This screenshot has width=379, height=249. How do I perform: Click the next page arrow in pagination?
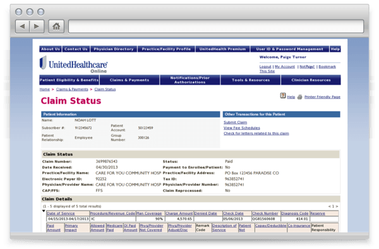coord(337,207)
